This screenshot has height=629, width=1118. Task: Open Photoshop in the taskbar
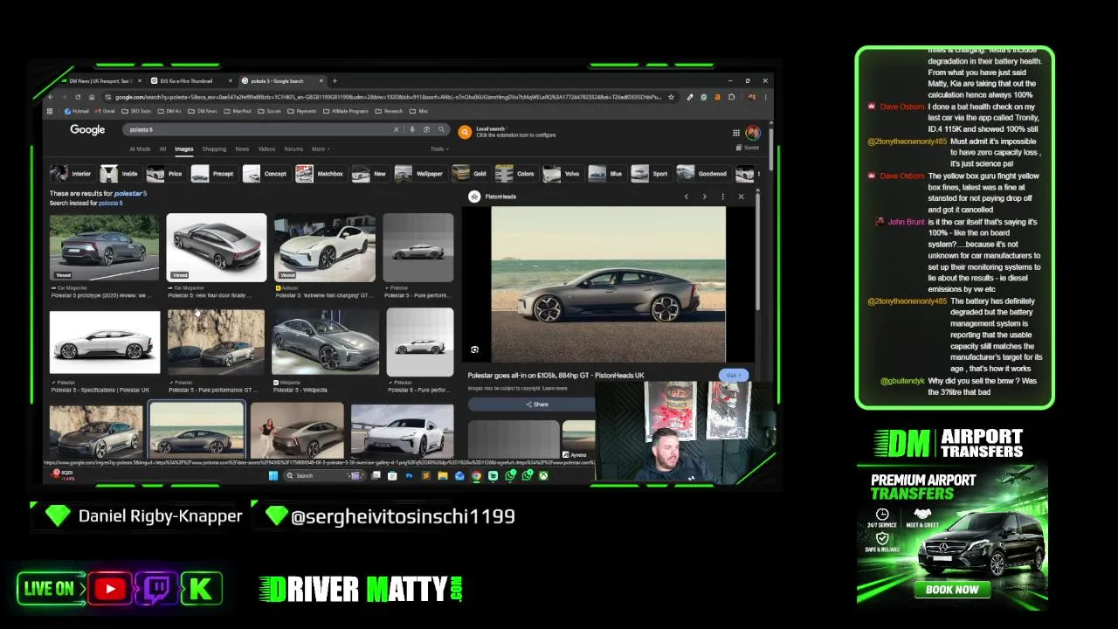[409, 475]
